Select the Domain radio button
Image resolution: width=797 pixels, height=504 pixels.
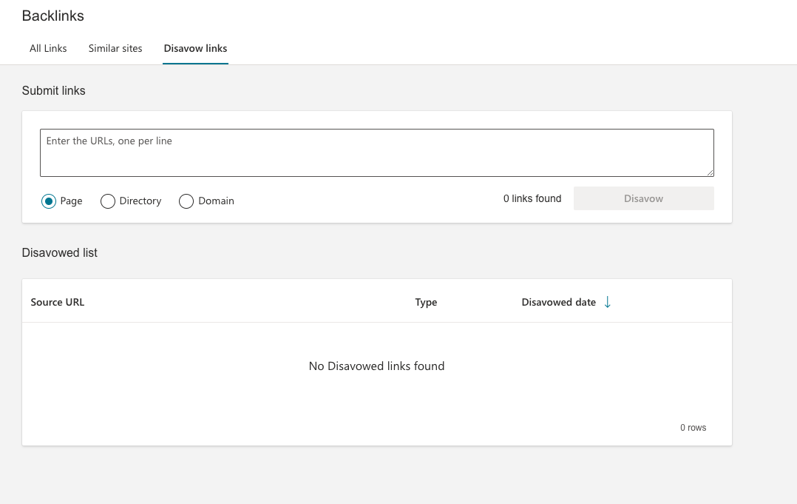[x=186, y=201]
